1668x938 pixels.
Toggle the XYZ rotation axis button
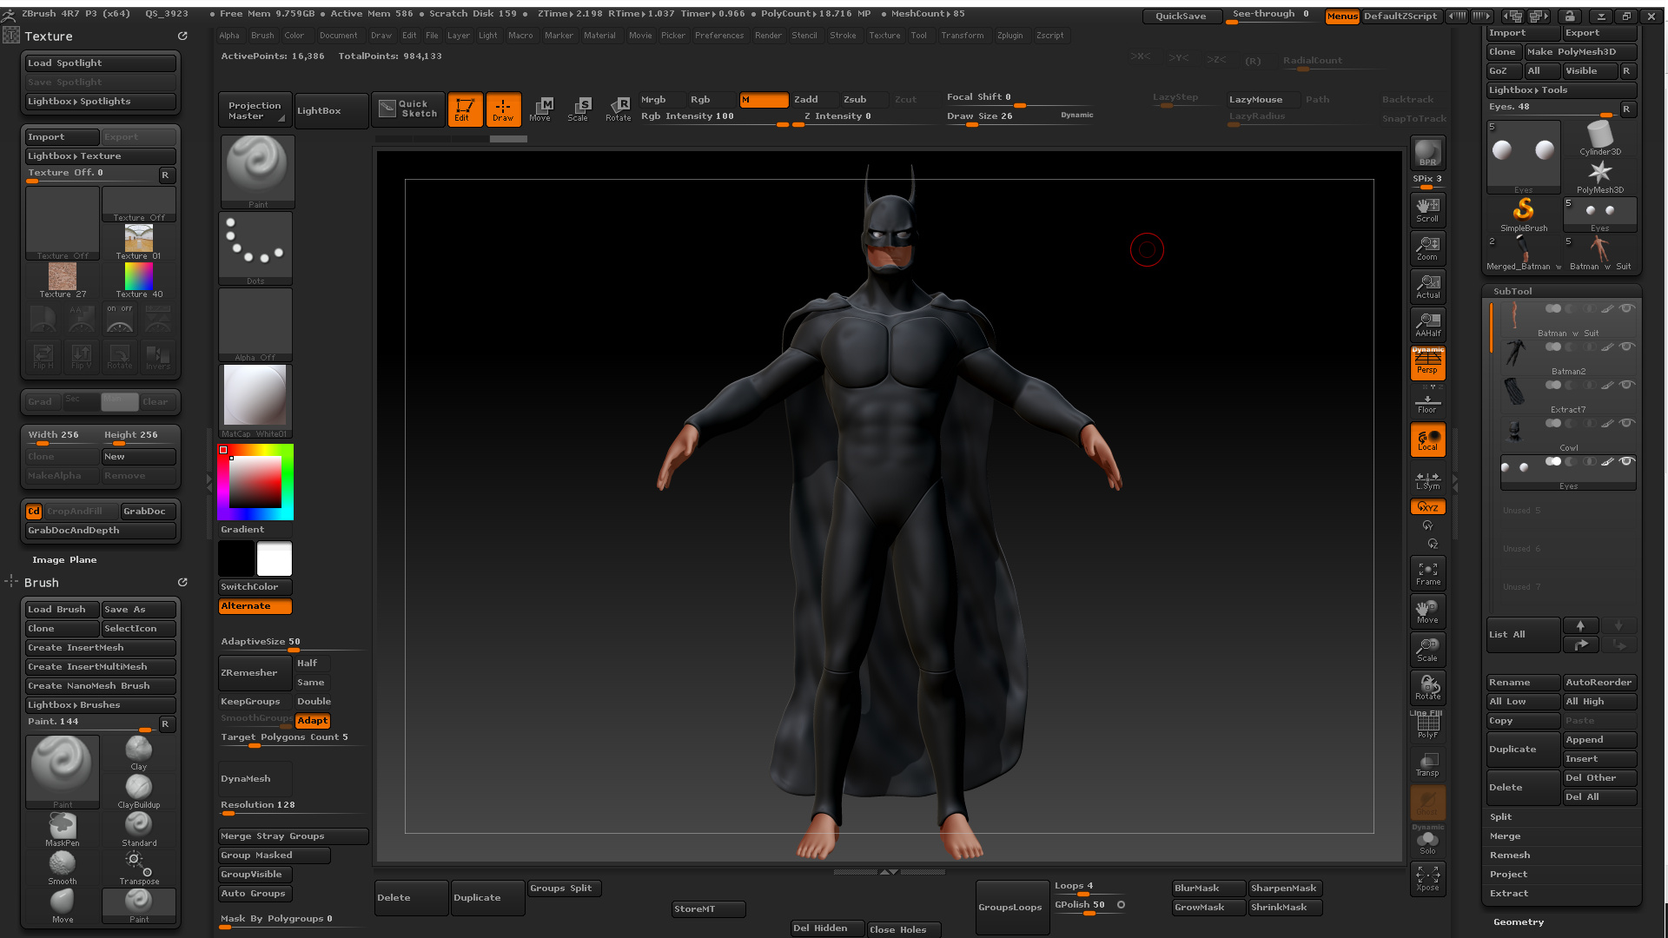pos(1427,507)
